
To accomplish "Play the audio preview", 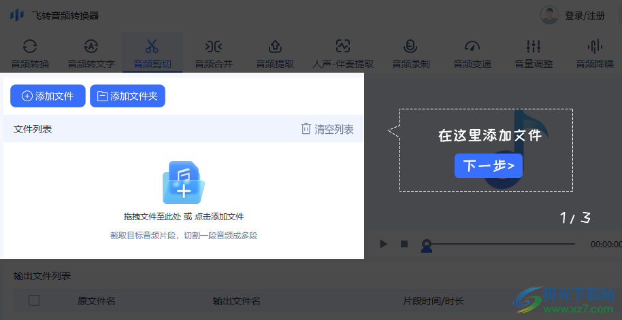I will (383, 244).
